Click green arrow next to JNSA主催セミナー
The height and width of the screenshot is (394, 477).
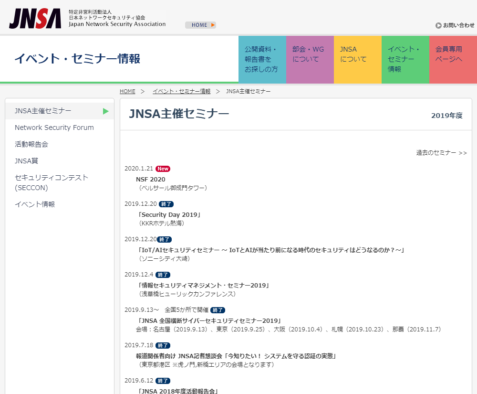(x=106, y=111)
